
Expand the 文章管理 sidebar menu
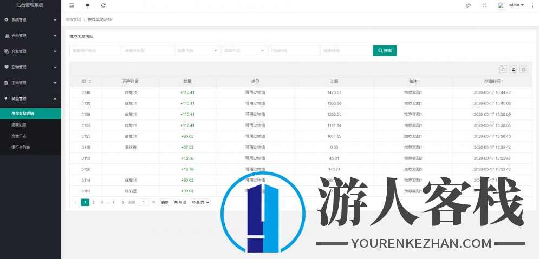pos(30,51)
